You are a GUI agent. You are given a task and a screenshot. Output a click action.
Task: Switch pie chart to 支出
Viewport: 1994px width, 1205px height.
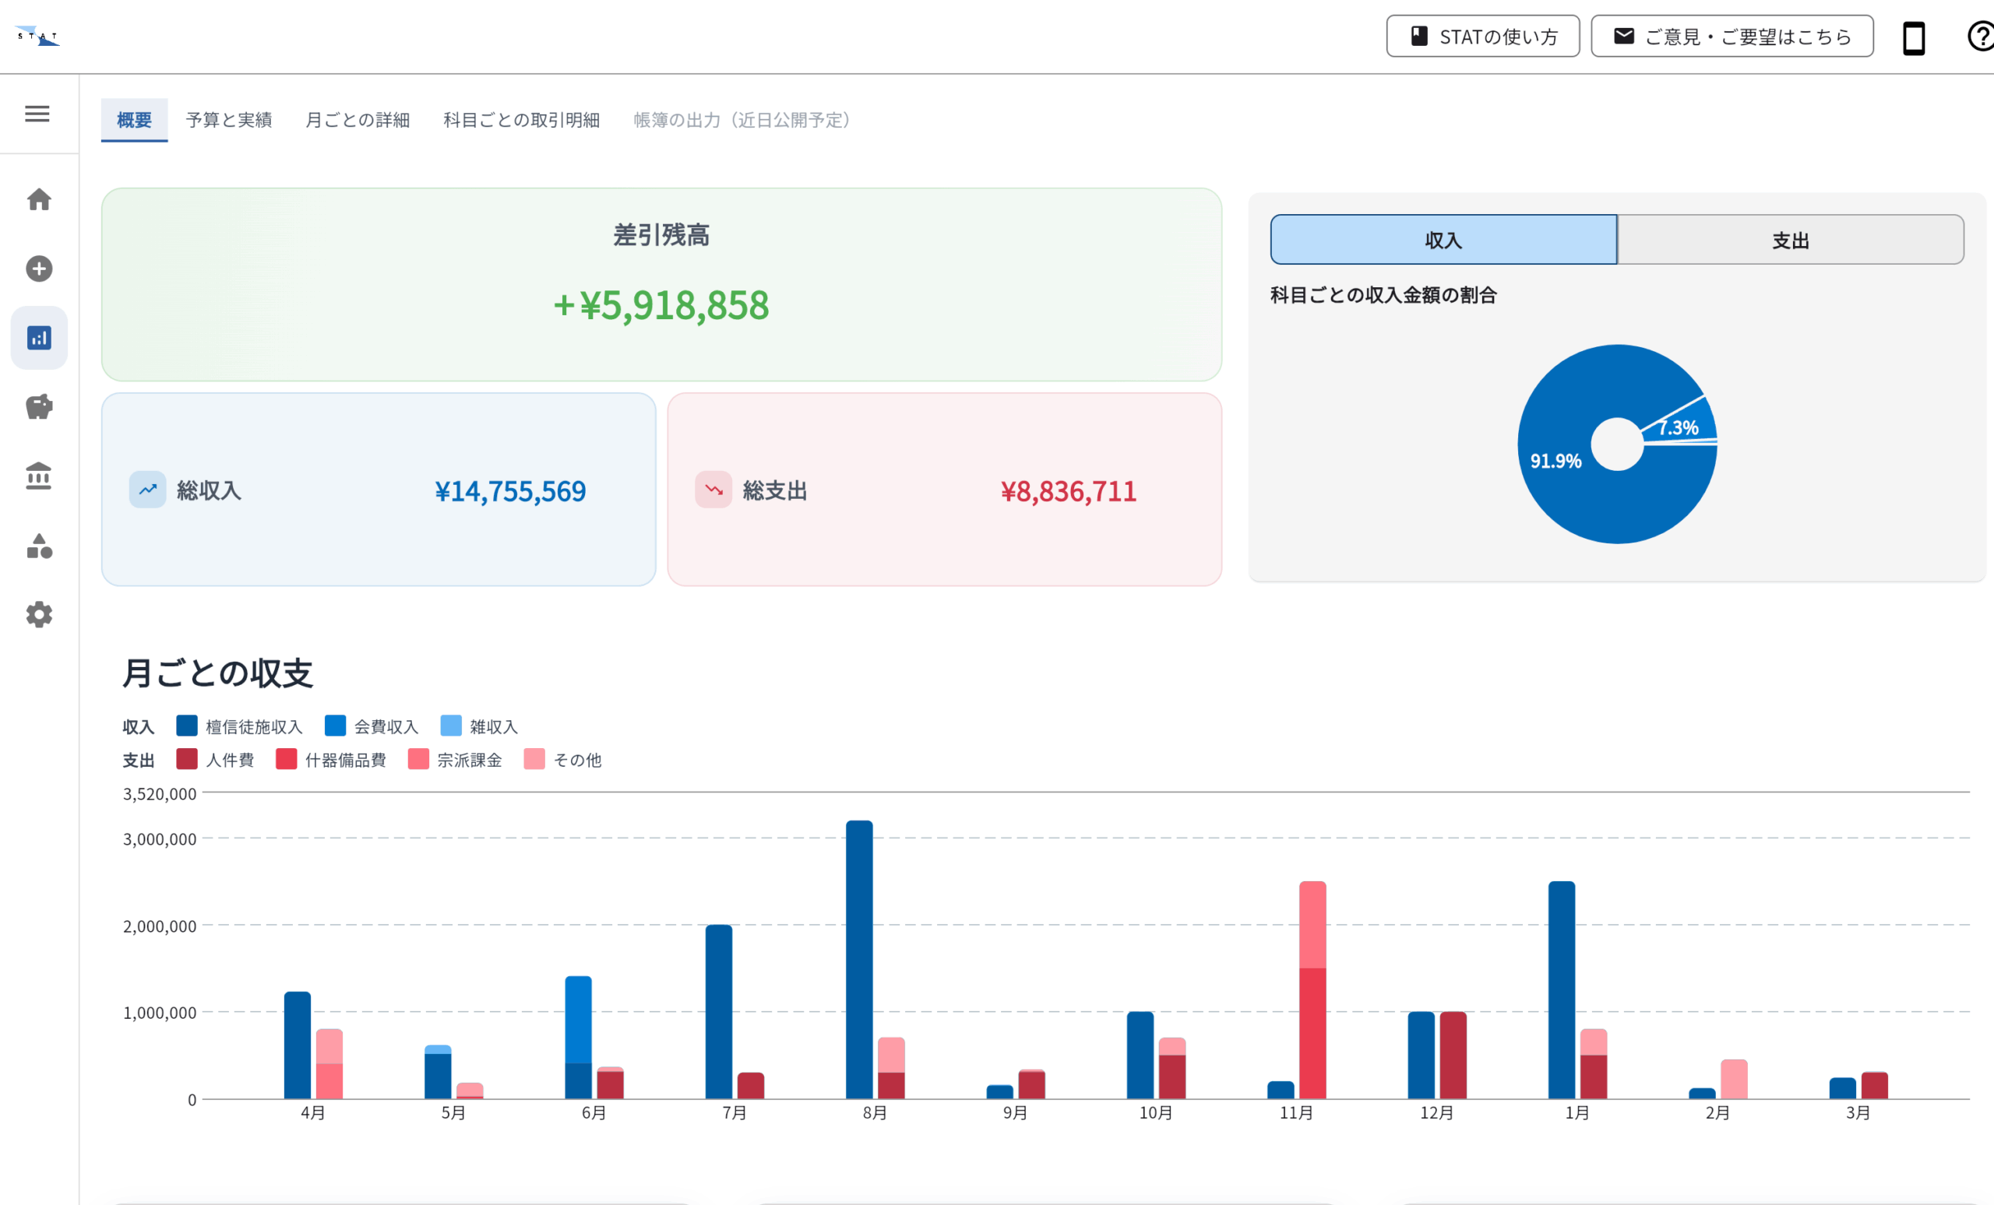(x=1790, y=241)
